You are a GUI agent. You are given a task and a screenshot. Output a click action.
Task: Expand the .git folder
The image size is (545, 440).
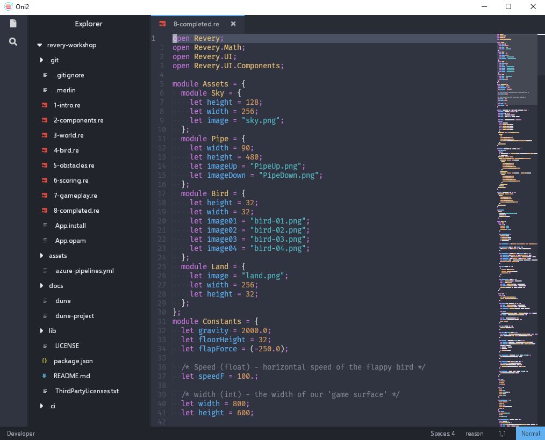pyautogui.click(x=42, y=60)
